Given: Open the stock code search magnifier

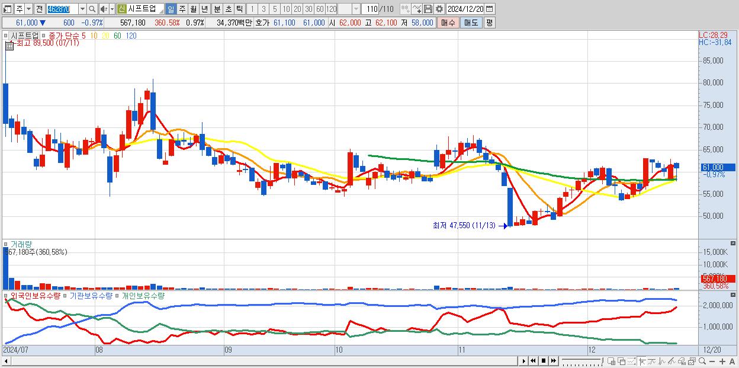Looking at the screenshot, I should coord(92,9).
